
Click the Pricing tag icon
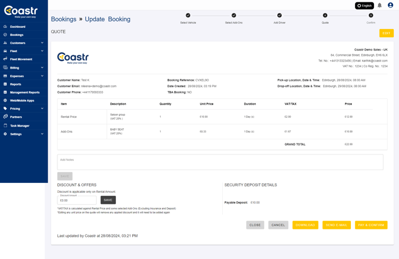[x=5, y=109]
